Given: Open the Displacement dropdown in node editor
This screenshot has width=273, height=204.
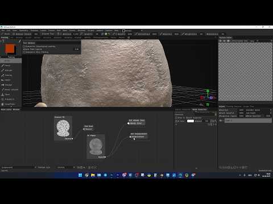Looking at the screenshot, I should point(18,167).
